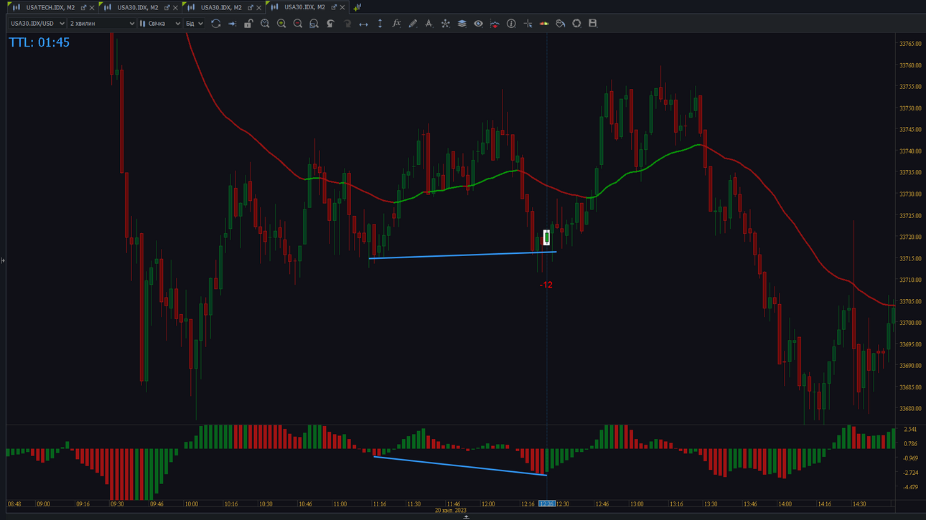
Task: Click the zoom-to-time clock magnifier
Action: 265,24
